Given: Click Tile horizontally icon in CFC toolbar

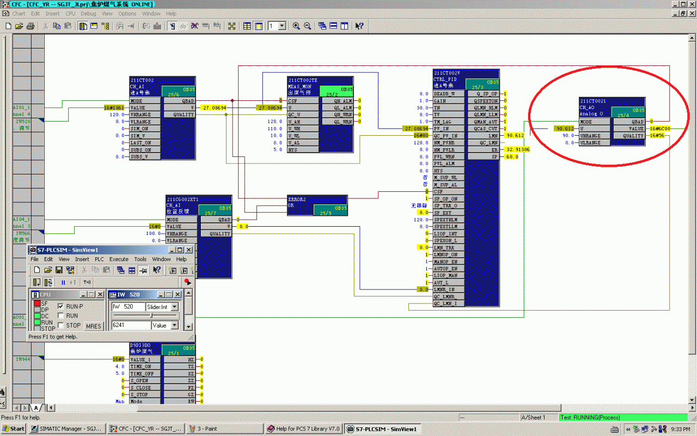Looking at the screenshot, I should (333, 26).
